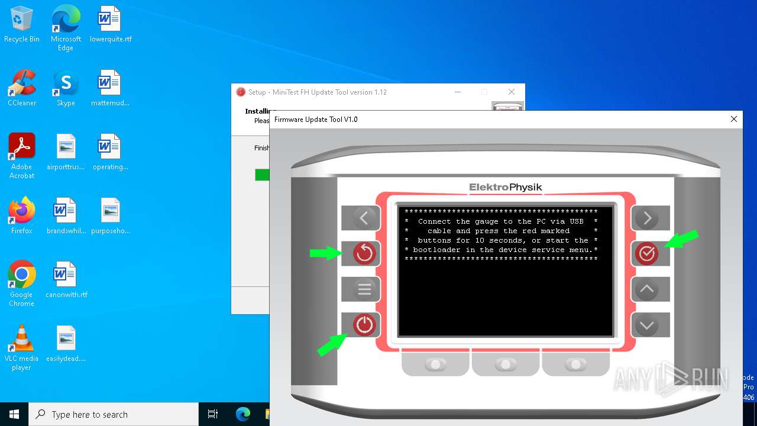Select the operating... Word document
This screenshot has height=426, width=757.
point(111,152)
